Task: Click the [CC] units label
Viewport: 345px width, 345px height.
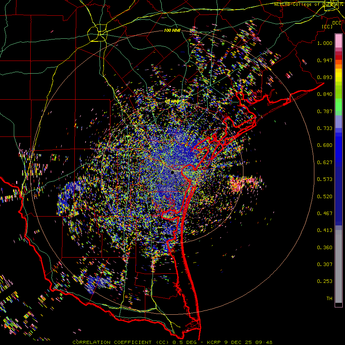Action: point(327,26)
